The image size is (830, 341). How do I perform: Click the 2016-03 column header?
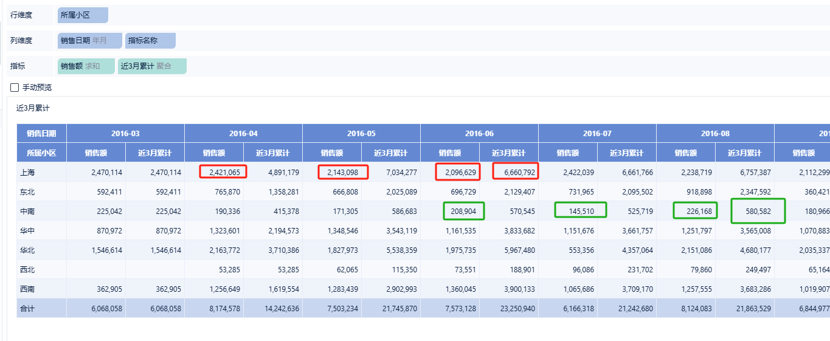(125, 133)
